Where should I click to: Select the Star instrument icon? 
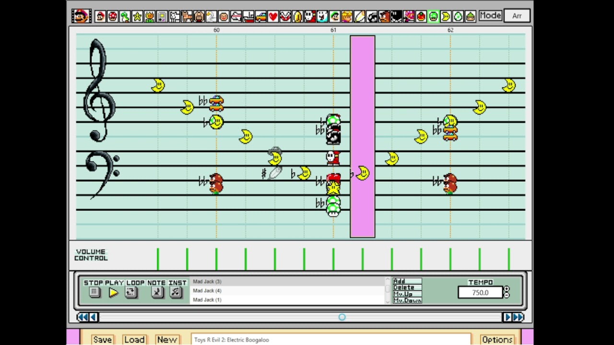(x=137, y=16)
